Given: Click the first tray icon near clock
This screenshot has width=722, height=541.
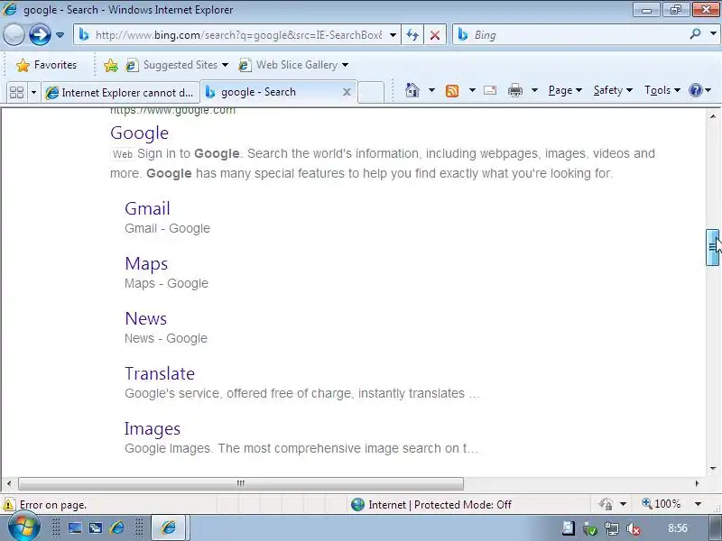Looking at the screenshot, I should (569, 528).
